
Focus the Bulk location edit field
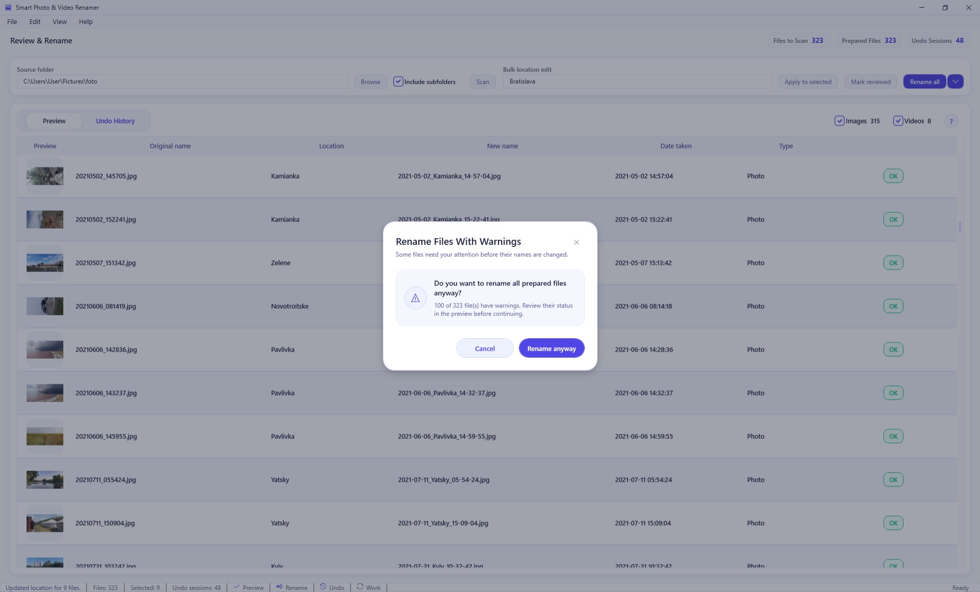coord(637,82)
